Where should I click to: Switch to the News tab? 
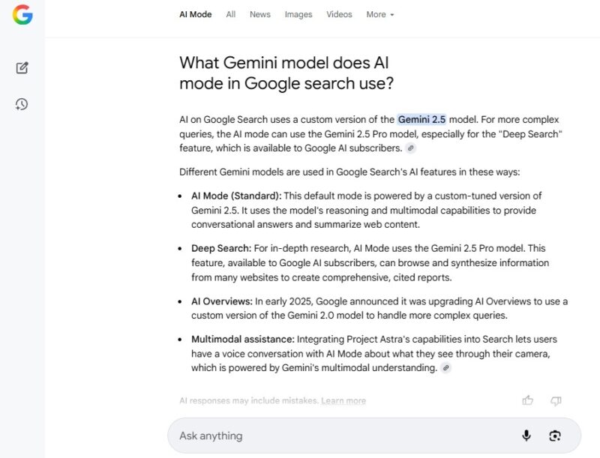pyautogui.click(x=259, y=14)
